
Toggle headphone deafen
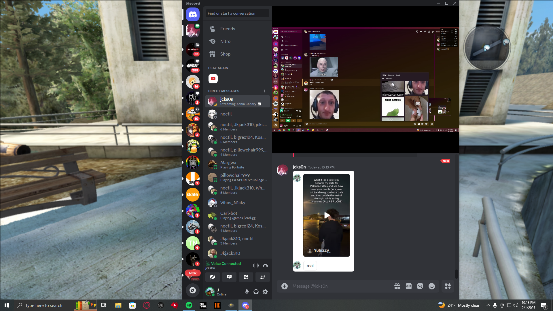click(256, 292)
